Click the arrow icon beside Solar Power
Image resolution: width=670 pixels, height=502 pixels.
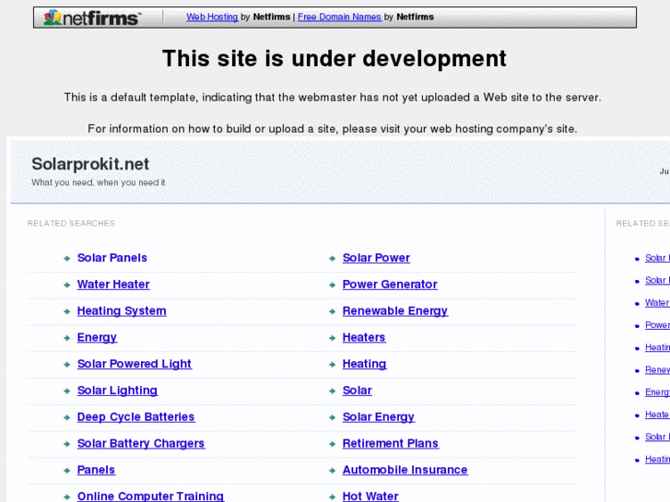(332, 259)
